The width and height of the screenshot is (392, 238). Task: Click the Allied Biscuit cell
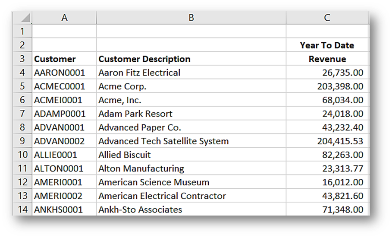[x=125, y=155]
